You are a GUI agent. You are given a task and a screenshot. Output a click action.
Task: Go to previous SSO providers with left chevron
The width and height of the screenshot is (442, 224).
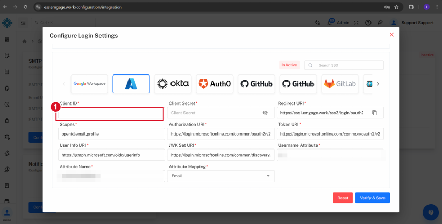(64, 84)
